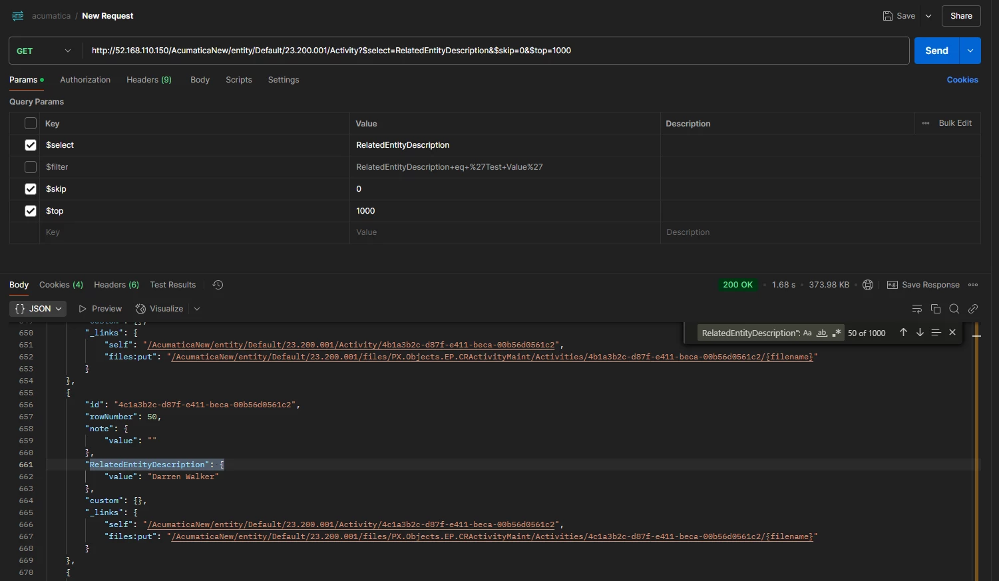Uncheck the $top query parameter
This screenshot has height=581, width=999.
(31, 210)
